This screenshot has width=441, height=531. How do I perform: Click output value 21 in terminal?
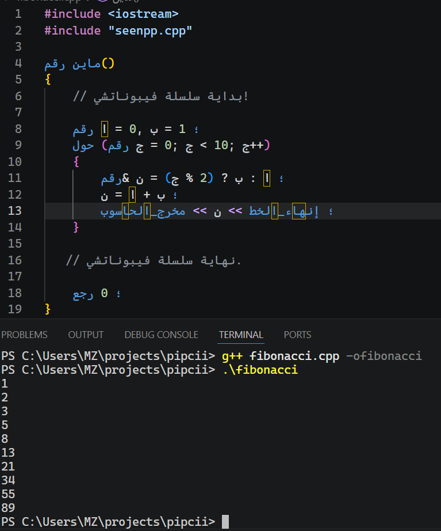pos(8,466)
